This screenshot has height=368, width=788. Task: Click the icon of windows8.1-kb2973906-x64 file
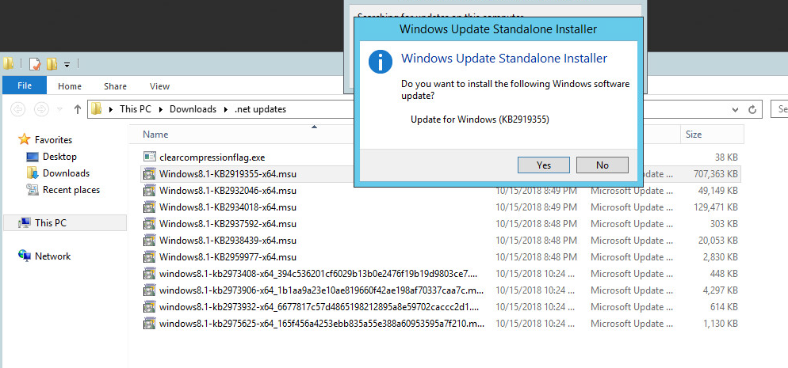pos(149,290)
